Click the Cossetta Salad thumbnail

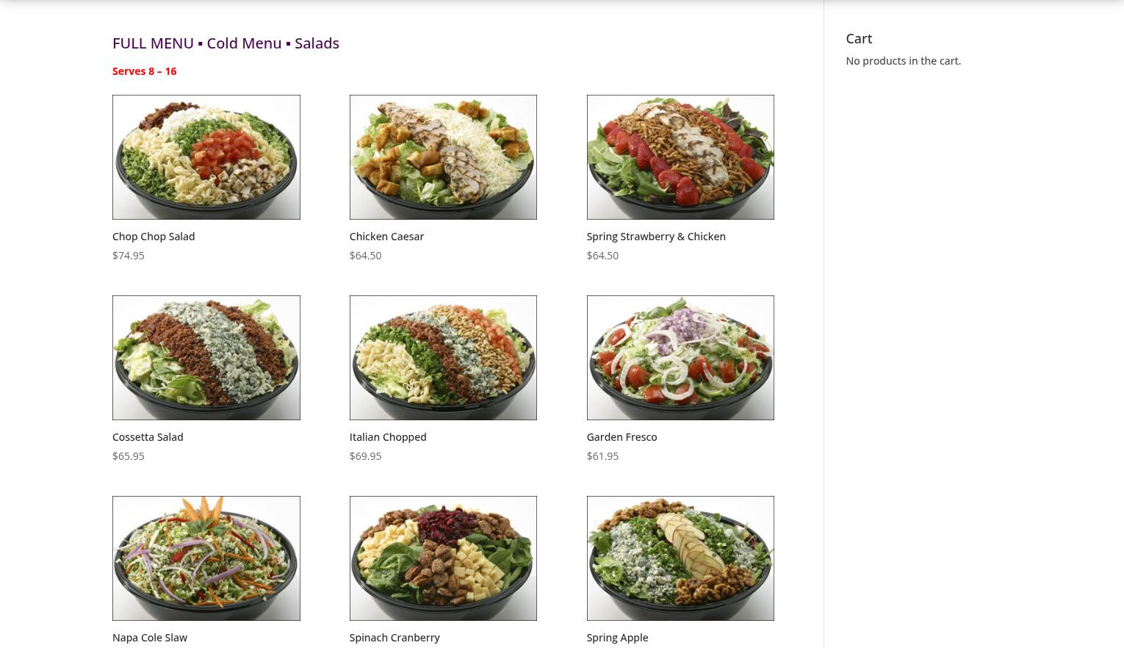pos(206,358)
